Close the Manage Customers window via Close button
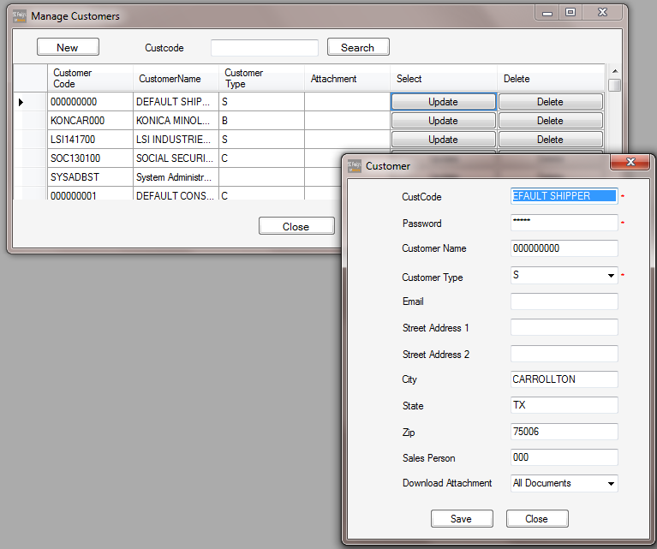Image resolution: width=657 pixels, height=549 pixels. coord(296,226)
